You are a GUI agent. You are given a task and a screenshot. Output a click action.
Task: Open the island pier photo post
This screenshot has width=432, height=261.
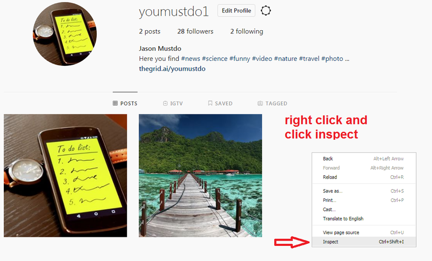(x=200, y=176)
